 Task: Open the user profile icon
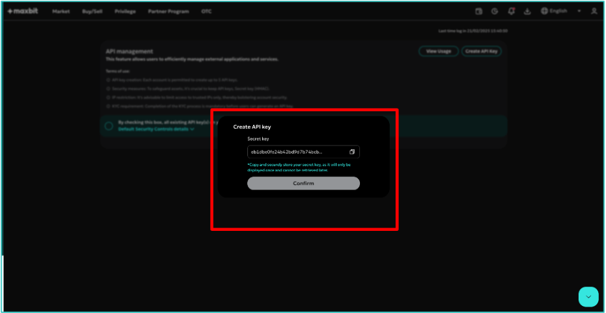594,11
